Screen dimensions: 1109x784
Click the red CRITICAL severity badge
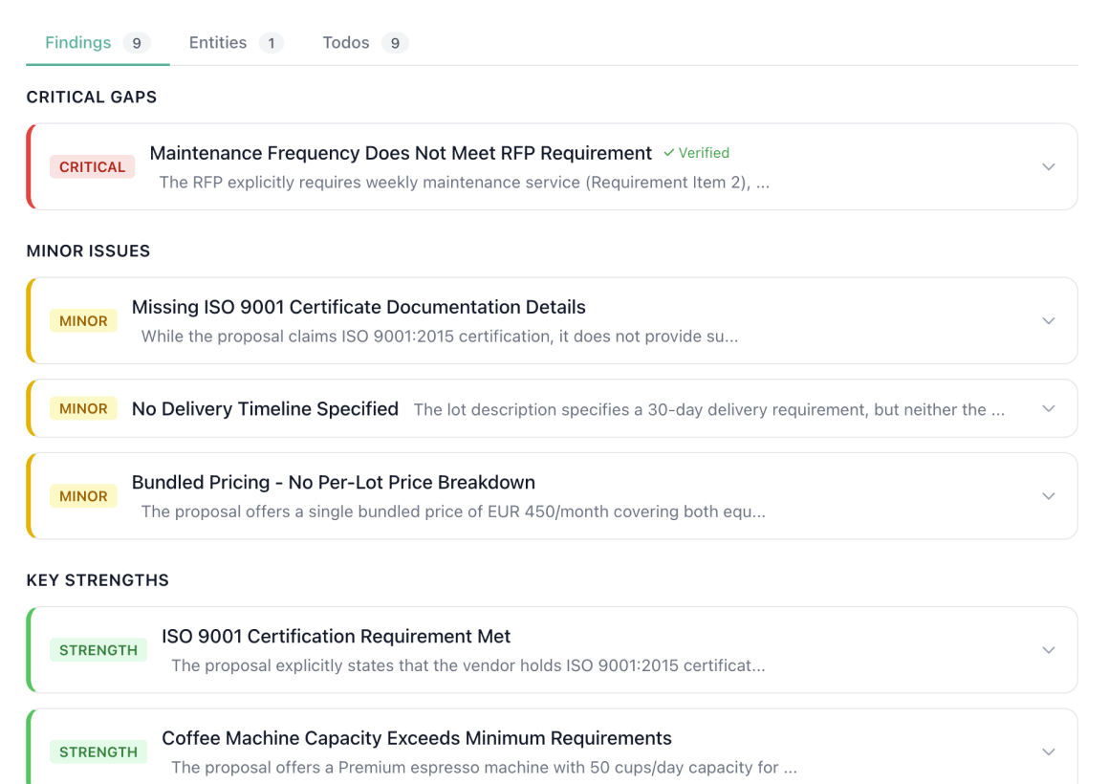click(92, 167)
